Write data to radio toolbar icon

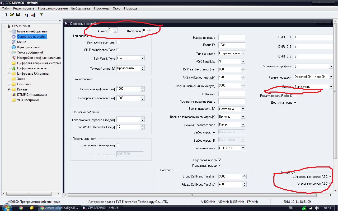(x=33, y=15)
